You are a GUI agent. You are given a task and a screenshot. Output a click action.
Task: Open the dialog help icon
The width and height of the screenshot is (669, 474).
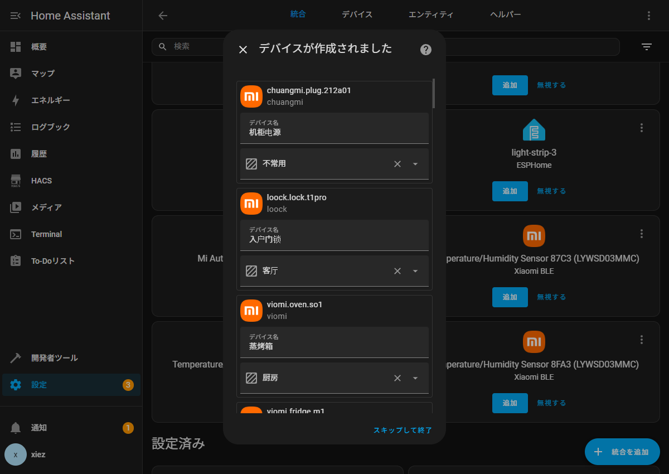[426, 50]
